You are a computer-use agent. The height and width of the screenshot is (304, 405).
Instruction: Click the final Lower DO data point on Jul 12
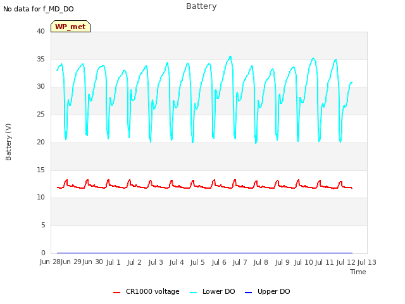[x=352, y=82]
